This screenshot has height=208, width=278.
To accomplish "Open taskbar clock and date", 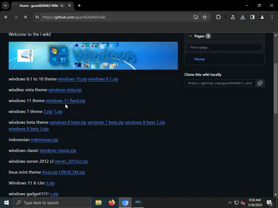I will [255, 203].
